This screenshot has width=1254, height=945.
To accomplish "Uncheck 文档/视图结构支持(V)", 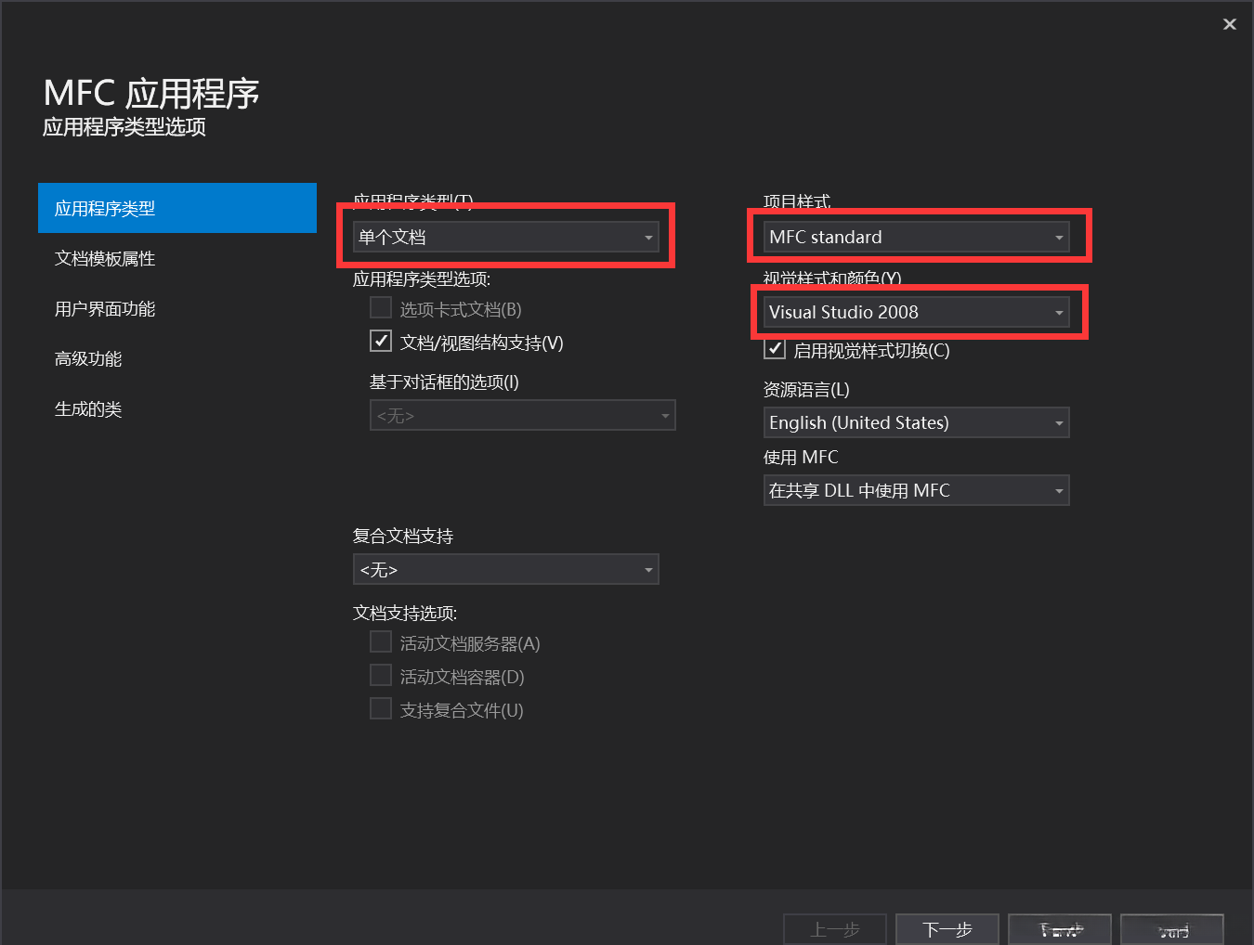I will coord(381,341).
